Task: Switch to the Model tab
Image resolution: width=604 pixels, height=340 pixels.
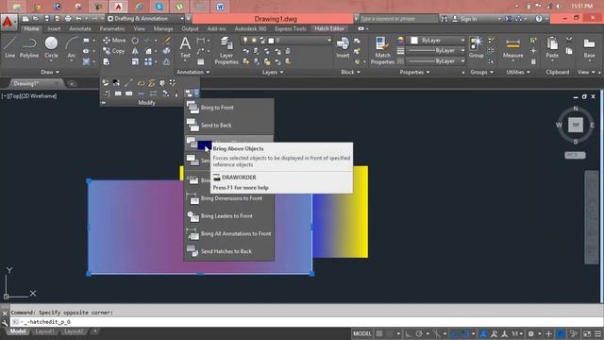Action: click(x=18, y=331)
